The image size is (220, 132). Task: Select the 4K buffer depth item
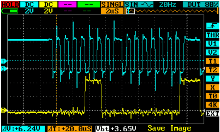click(213, 105)
